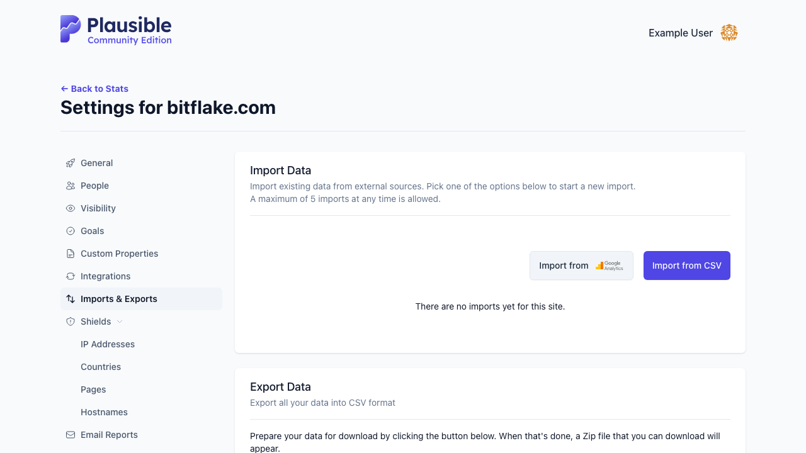Click the Shields shield icon
The height and width of the screenshot is (453, 806).
[71, 322]
